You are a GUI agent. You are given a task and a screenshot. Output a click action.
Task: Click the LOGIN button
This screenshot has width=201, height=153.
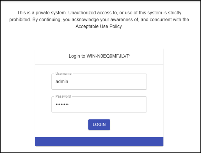click(99, 125)
